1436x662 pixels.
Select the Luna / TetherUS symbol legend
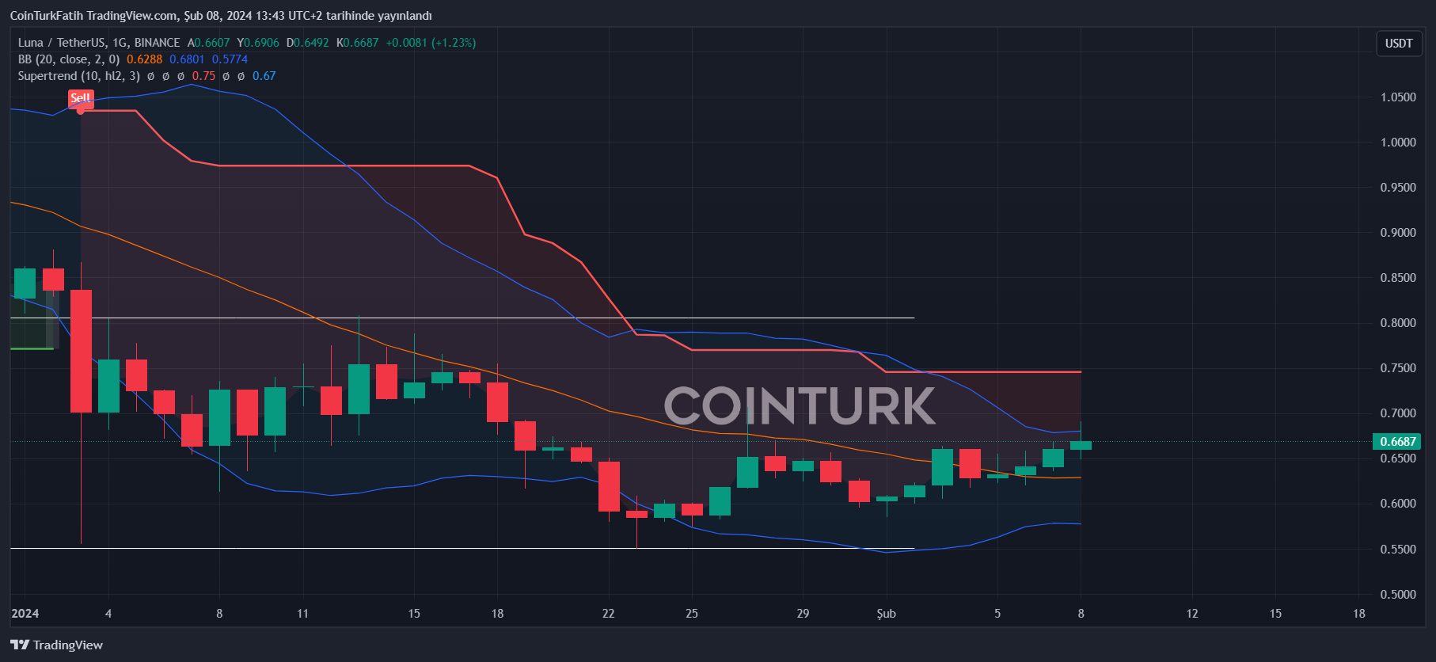(99, 43)
